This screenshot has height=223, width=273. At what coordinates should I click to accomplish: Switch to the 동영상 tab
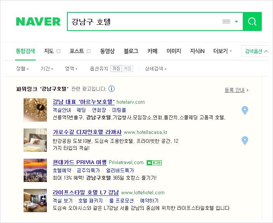point(107,51)
